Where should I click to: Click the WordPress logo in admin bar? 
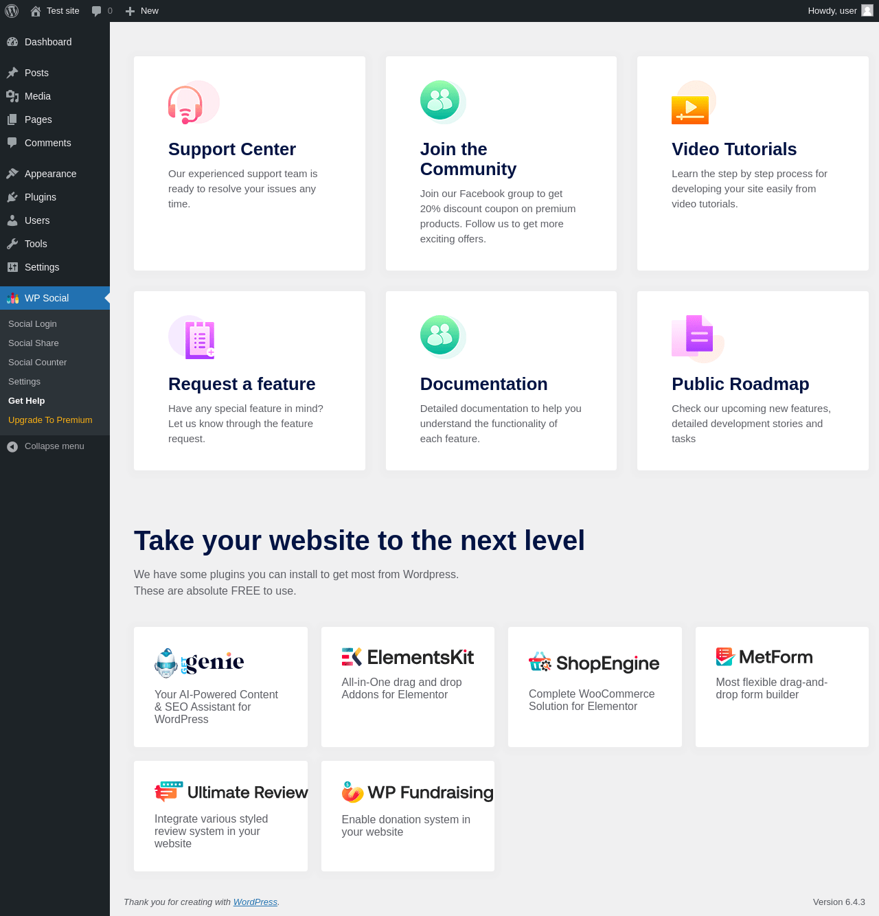tap(12, 11)
